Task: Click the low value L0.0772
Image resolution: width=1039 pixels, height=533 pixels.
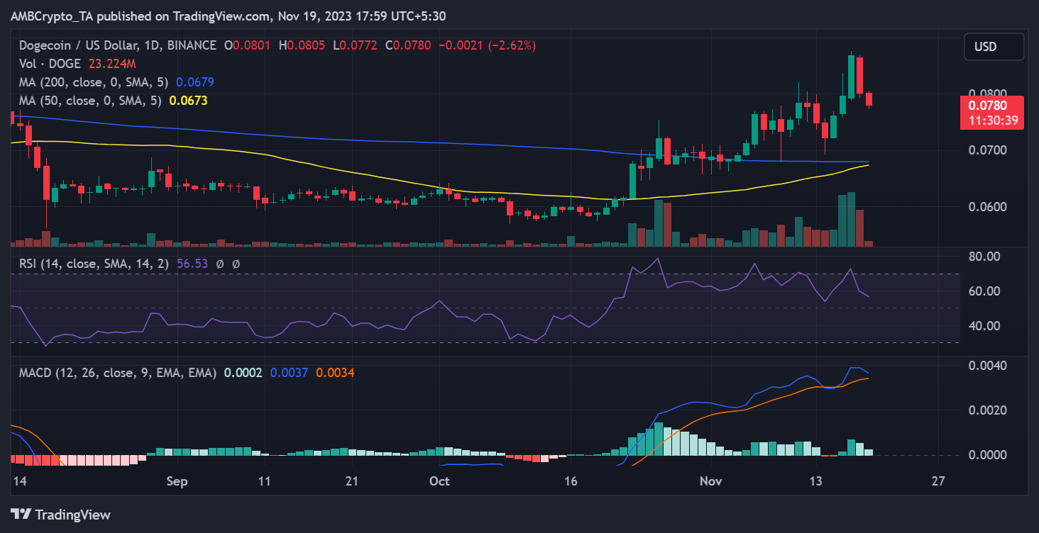Action: [355, 45]
